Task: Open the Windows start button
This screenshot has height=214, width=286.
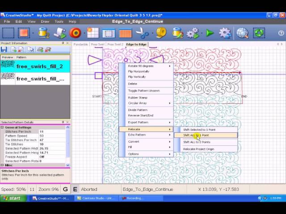Action: [x=13, y=198]
